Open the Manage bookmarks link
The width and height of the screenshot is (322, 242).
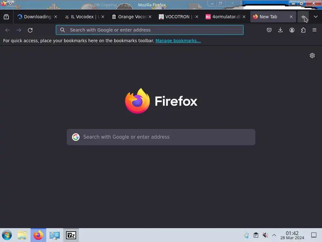pyautogui.click(x=178, y=41)
